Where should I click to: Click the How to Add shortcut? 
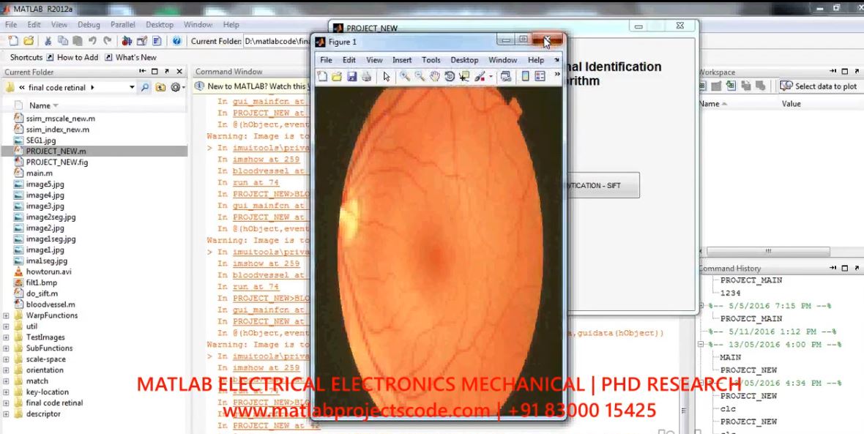[x=72, y=57]
